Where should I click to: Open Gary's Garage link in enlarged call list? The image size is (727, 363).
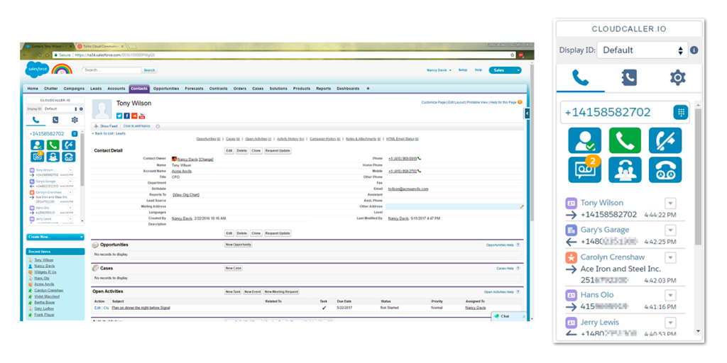point(605,230)
